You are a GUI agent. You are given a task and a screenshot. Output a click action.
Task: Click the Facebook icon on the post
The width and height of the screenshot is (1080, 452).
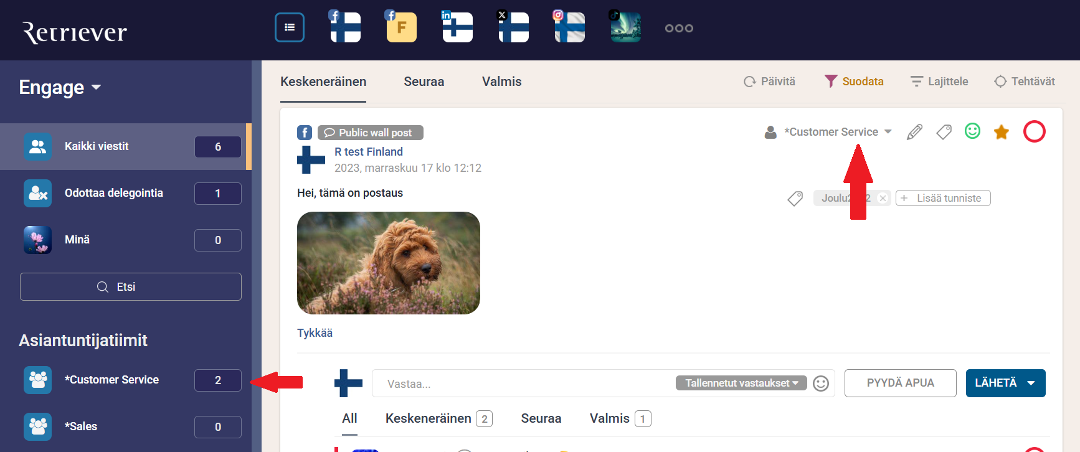point(305,133)
